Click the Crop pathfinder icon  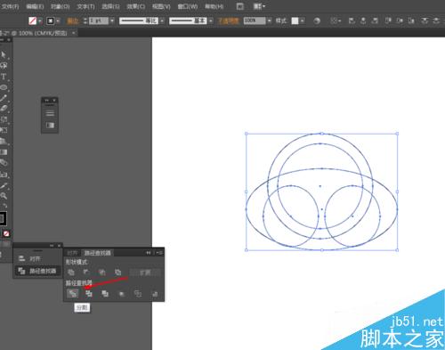(121, 294)
